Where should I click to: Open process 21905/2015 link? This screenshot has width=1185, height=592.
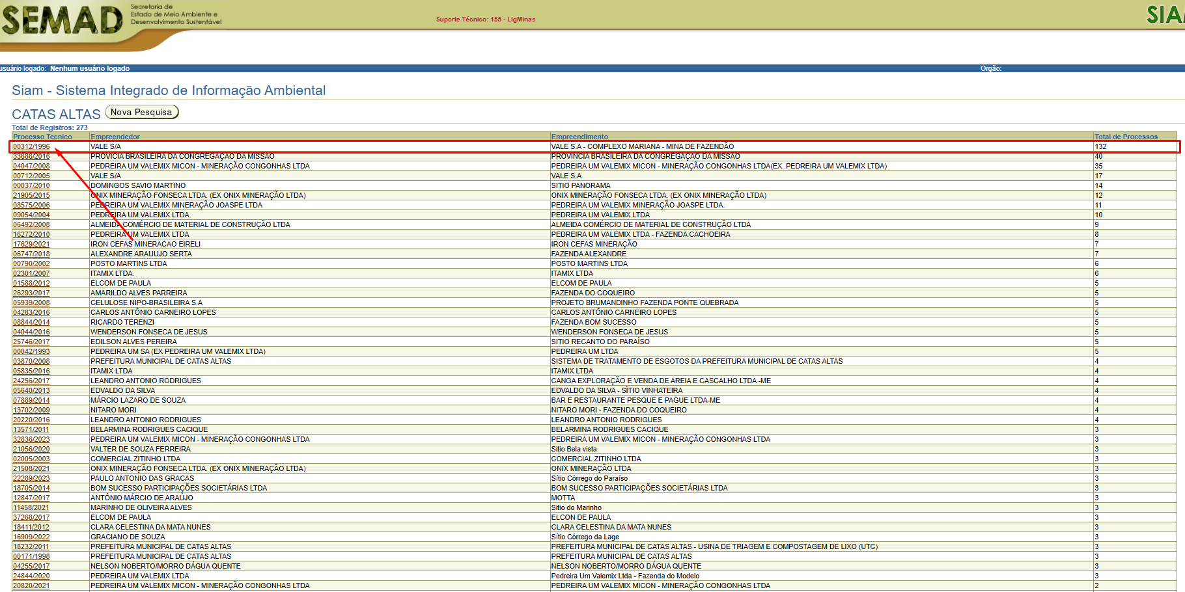tap(31, 196)
